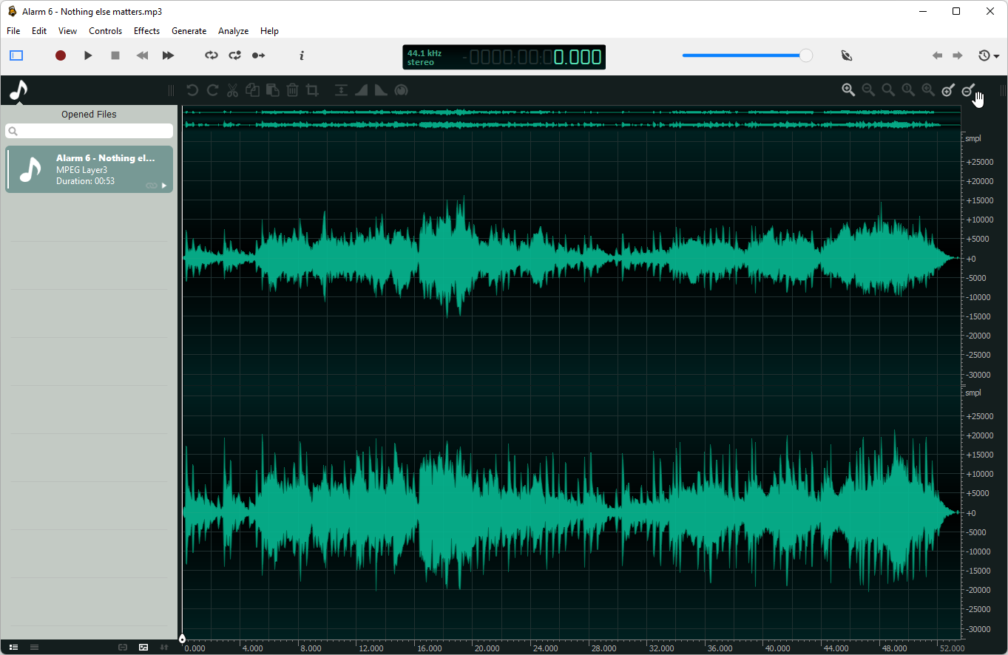Viewport: 1008px width, 655px height.
Task: Click the 44.1 kHz stereo format display
Action: 424,58
